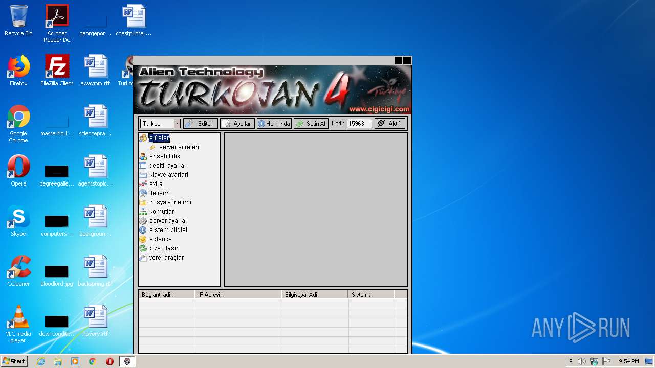Image resolution: width=655 pixels, height=368 pixels.
Task: Select the backgroun document on desktop
Action: pyautogui.click(x=95, y=221)
